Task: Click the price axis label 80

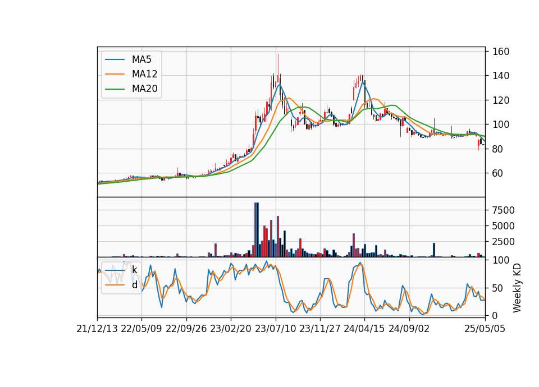Action: coord(498,149)
